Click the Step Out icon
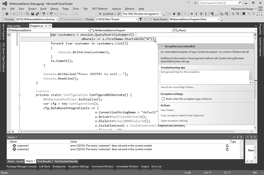The width and height of the screenshot is (264, 175). point(205,14)
